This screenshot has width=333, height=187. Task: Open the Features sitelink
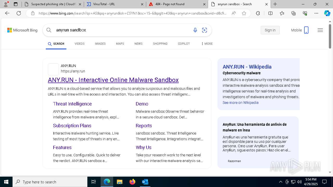(62, 147)
